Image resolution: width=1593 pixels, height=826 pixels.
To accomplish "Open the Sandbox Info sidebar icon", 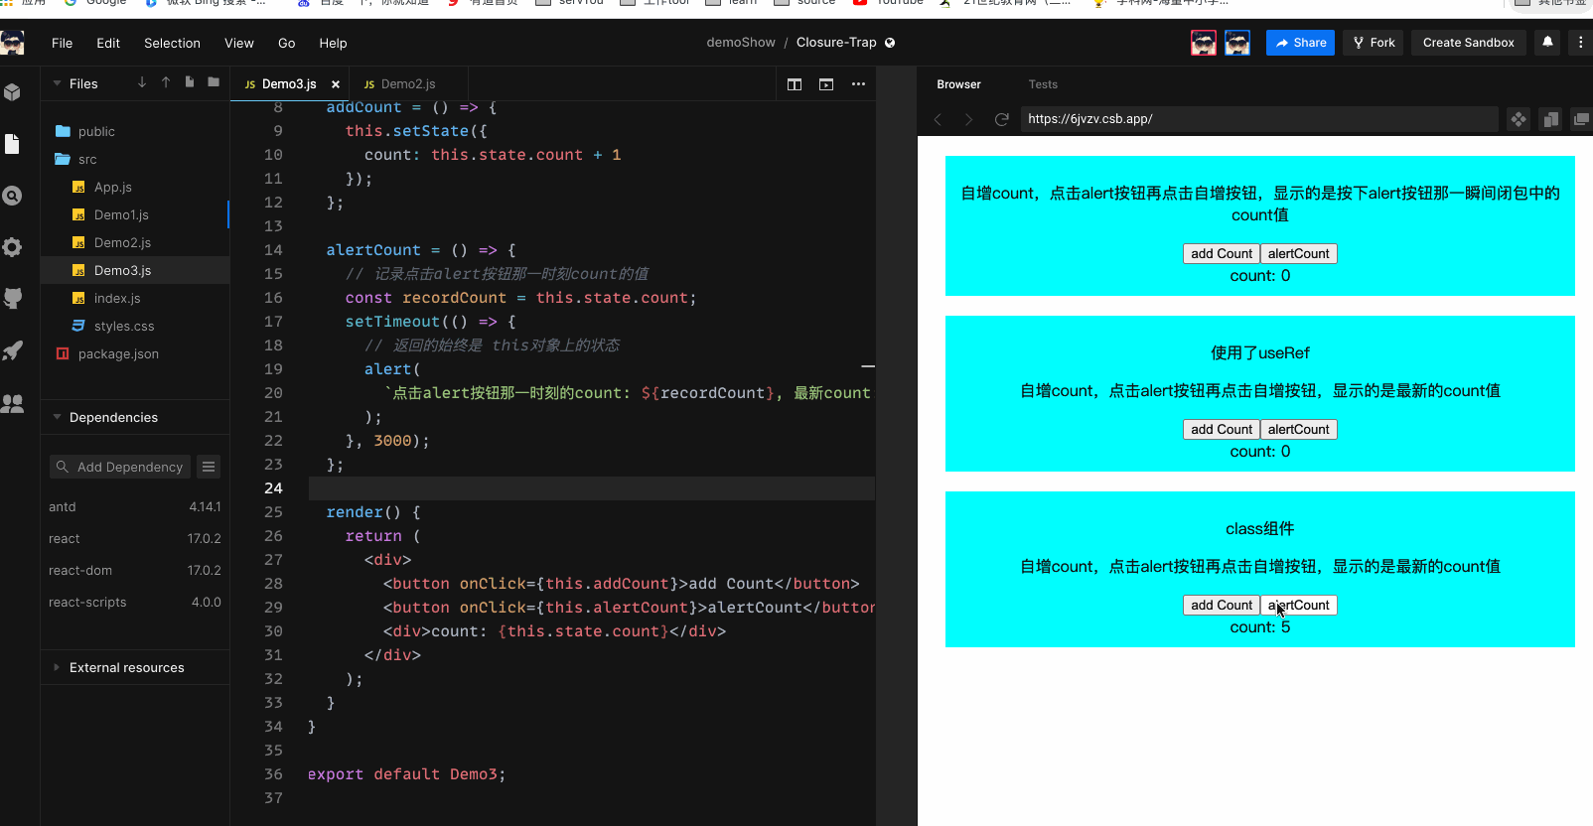I will click(12, 92).
